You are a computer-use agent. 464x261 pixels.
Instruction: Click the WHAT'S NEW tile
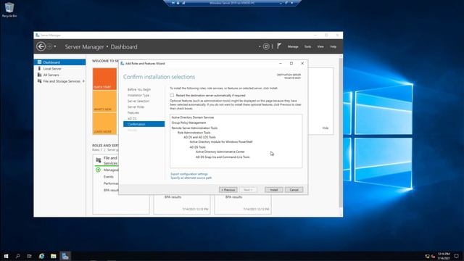tap(104, 101)
